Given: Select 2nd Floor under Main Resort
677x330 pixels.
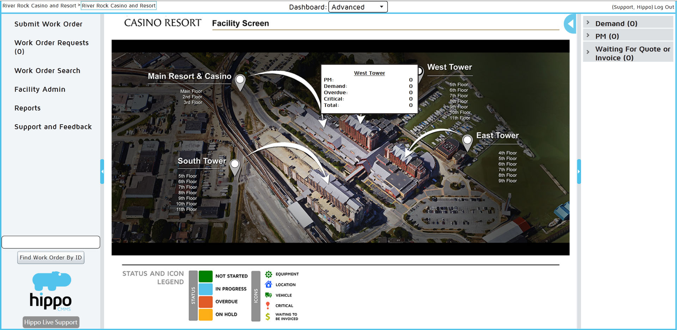Looking at the screenshot, I should tap(192, 97).
